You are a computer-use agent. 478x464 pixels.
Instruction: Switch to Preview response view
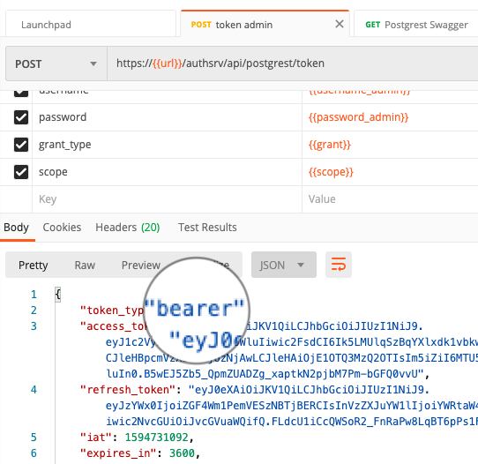(141, 265)
